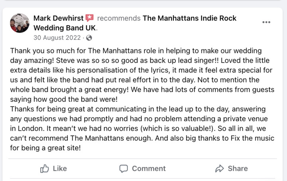Open Mark Dewhirst's profile picture
Screen dimensions: 287x181
click(20, 23)
